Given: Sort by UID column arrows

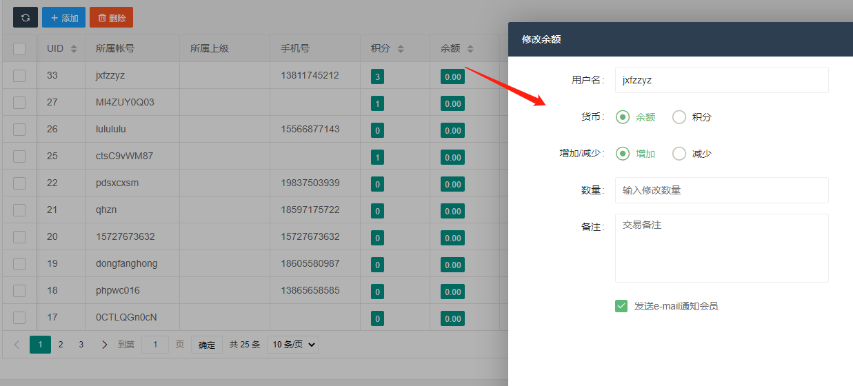Looking at the screenshot, I should point(74,49).
